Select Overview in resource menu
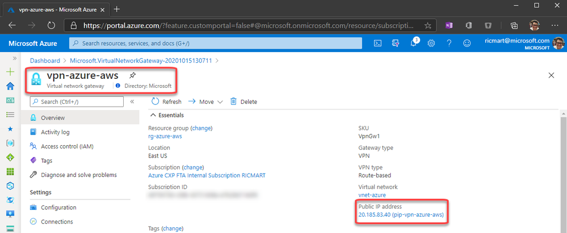The width and height of the screenshot is (567, 233). pos(80,118)
